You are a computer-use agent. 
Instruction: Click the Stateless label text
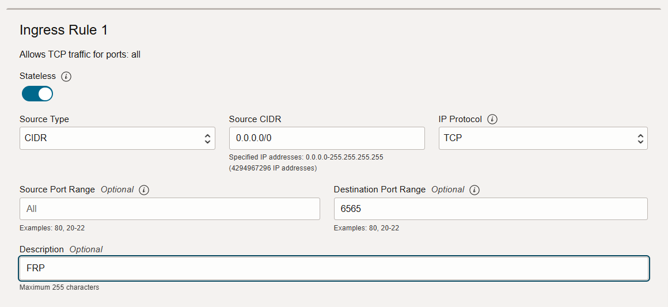[37, 76]
